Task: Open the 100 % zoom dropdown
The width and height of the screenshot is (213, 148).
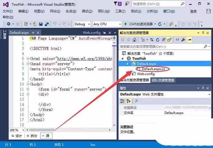Action: (x=23, y=130)
